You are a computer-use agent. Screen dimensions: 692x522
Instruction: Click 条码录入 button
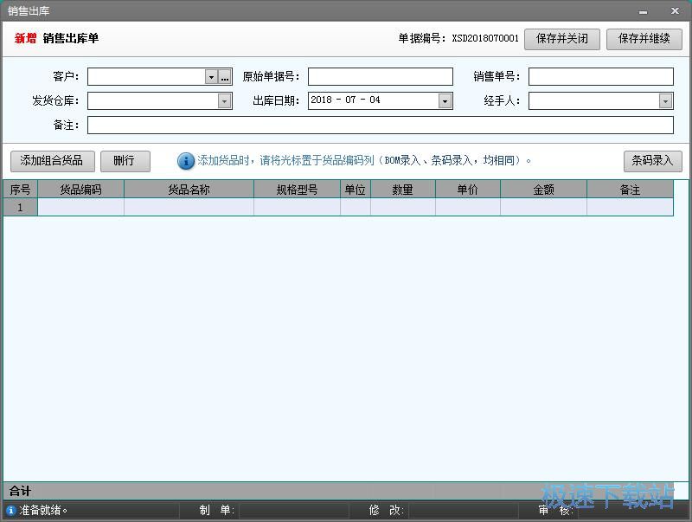click(x=652, y=161)
